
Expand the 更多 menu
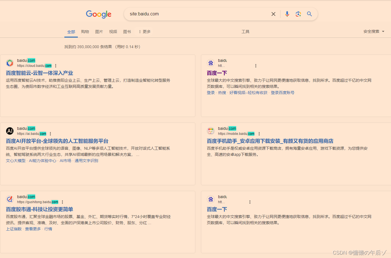point(145,32)
